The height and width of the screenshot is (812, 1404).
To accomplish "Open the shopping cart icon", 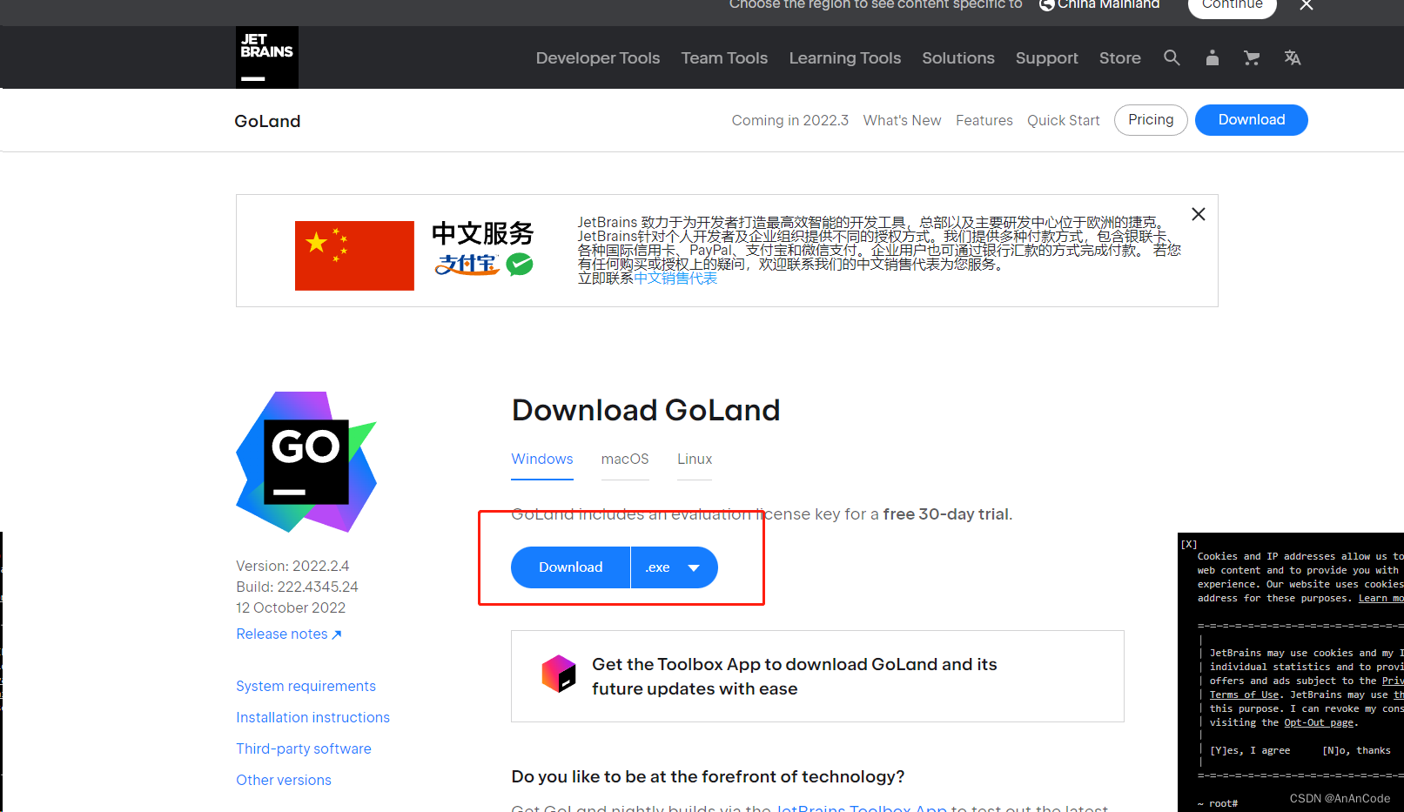I will pos(1252,57).
